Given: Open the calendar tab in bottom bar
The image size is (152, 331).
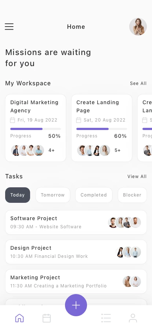Looking at the screenshot, I should (x=47, y=318).
